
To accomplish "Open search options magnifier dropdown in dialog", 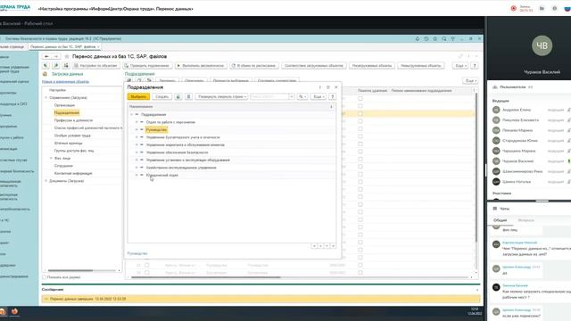I will pyautogui.click(x=302, y=96).
